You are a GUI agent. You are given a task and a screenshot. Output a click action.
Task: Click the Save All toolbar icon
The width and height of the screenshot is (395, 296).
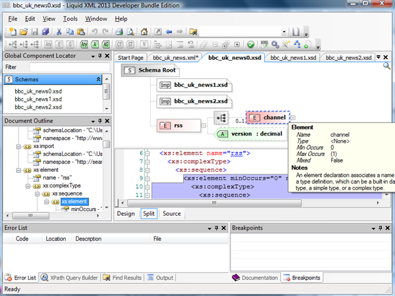coord(45,32)
